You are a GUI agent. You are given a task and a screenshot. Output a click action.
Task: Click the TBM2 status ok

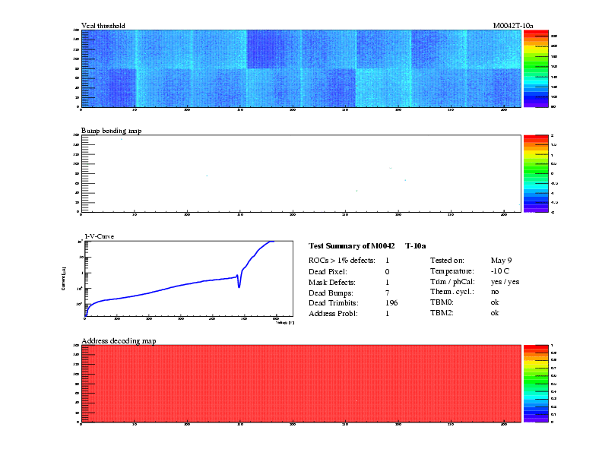[x=495, y=313]
